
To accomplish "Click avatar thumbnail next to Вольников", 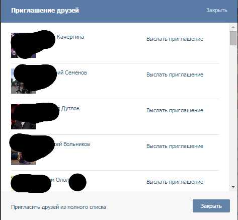I will pyautogui.click(x=24, y=153).
